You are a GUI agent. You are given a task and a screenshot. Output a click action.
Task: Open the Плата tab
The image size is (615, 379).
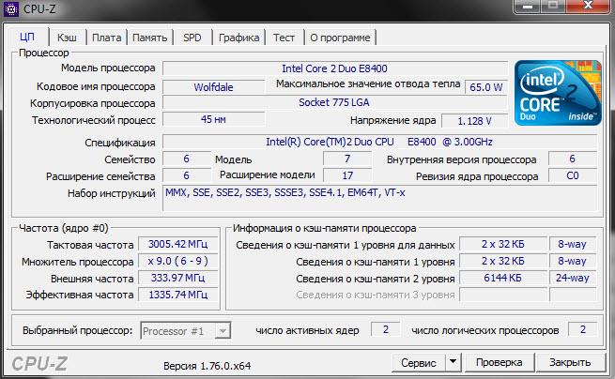(106, 38)
